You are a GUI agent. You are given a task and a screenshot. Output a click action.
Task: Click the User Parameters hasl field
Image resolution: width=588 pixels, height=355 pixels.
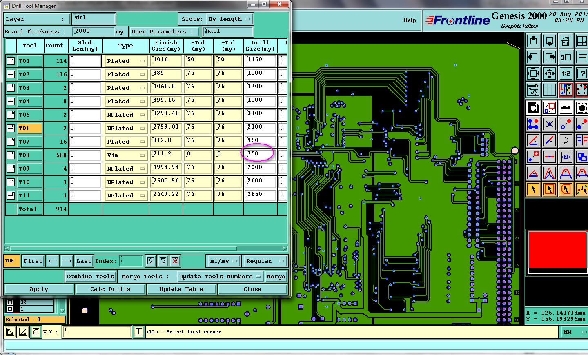tap(228, 31)
